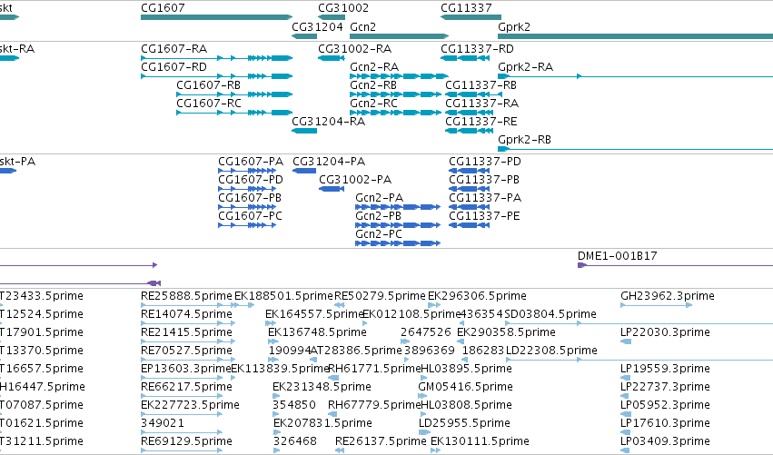The width and height of the screenshot is (773, 455).
Task: Click EST EP13603.3prime
Action: 182,378
